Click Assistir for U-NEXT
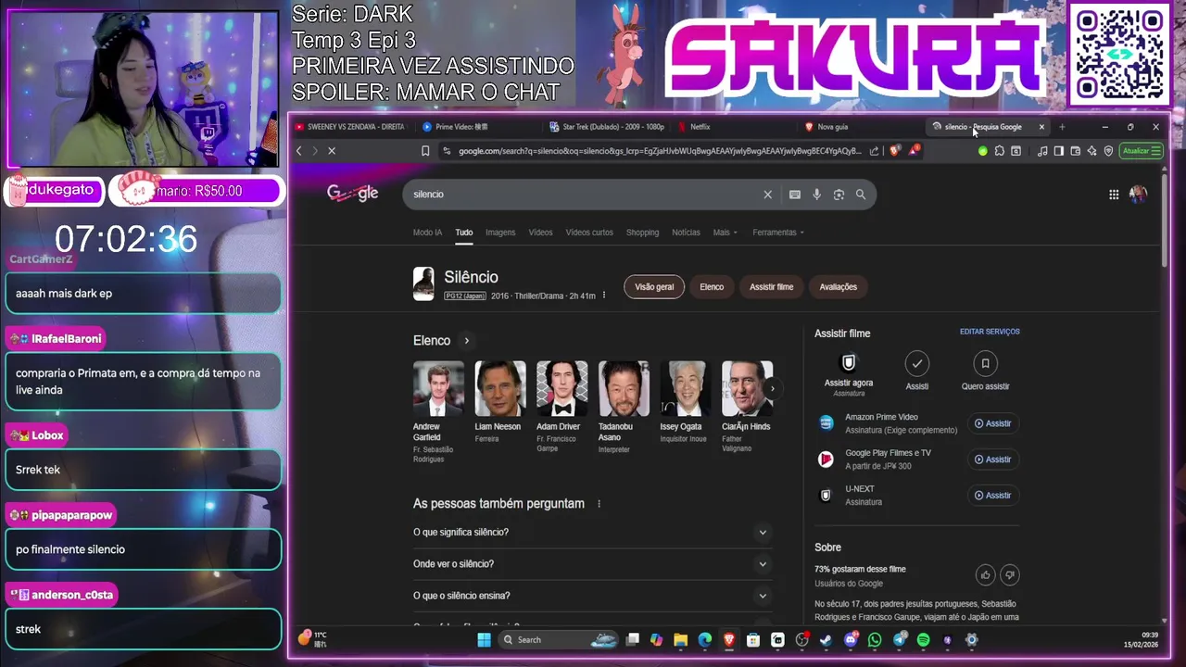The image size is (1186, 667). [x=992, y=496]
